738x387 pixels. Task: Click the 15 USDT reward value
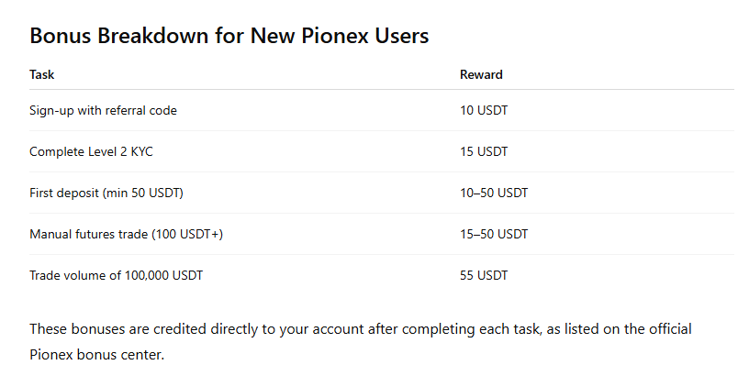(484, 151)
